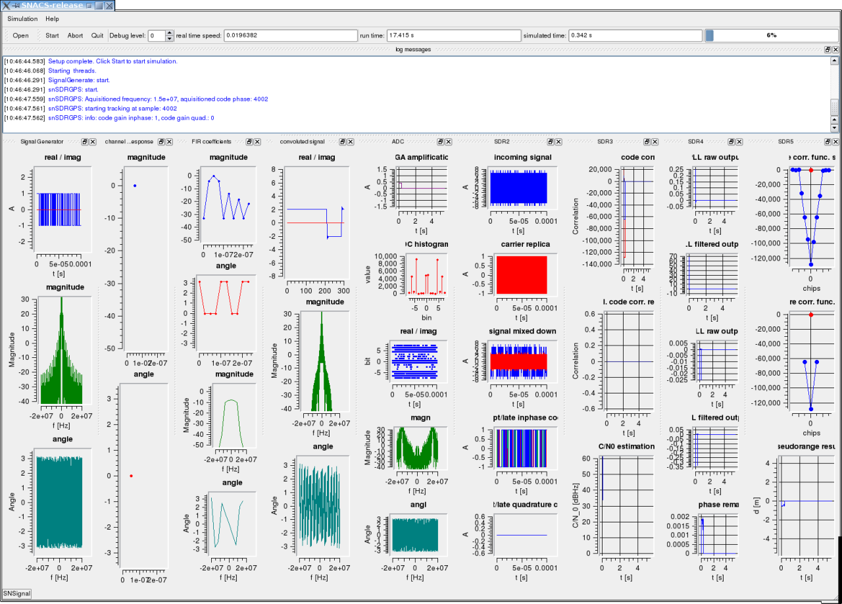
Task: Close the channel response dock panel
Action: point(168,141)
